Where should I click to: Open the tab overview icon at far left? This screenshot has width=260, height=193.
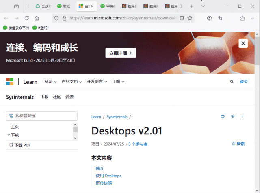[16, 6]
